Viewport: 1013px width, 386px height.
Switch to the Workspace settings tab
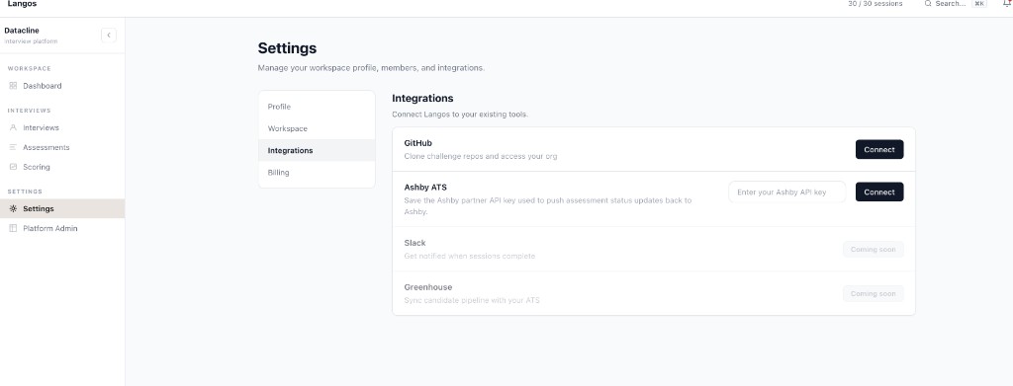(317, 128)
